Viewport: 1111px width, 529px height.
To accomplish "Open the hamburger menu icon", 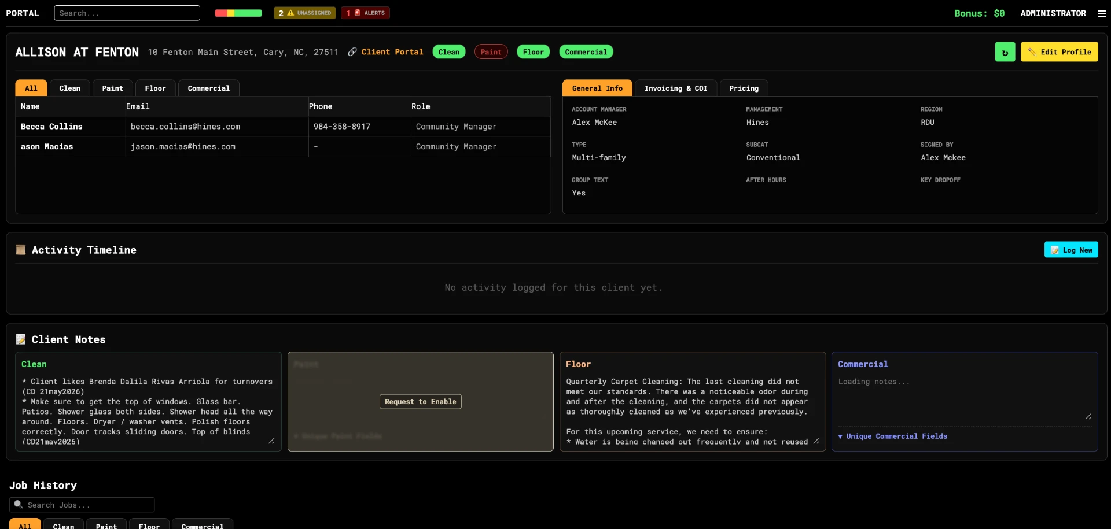I will pyautogui.click(x=1101, y=13).
